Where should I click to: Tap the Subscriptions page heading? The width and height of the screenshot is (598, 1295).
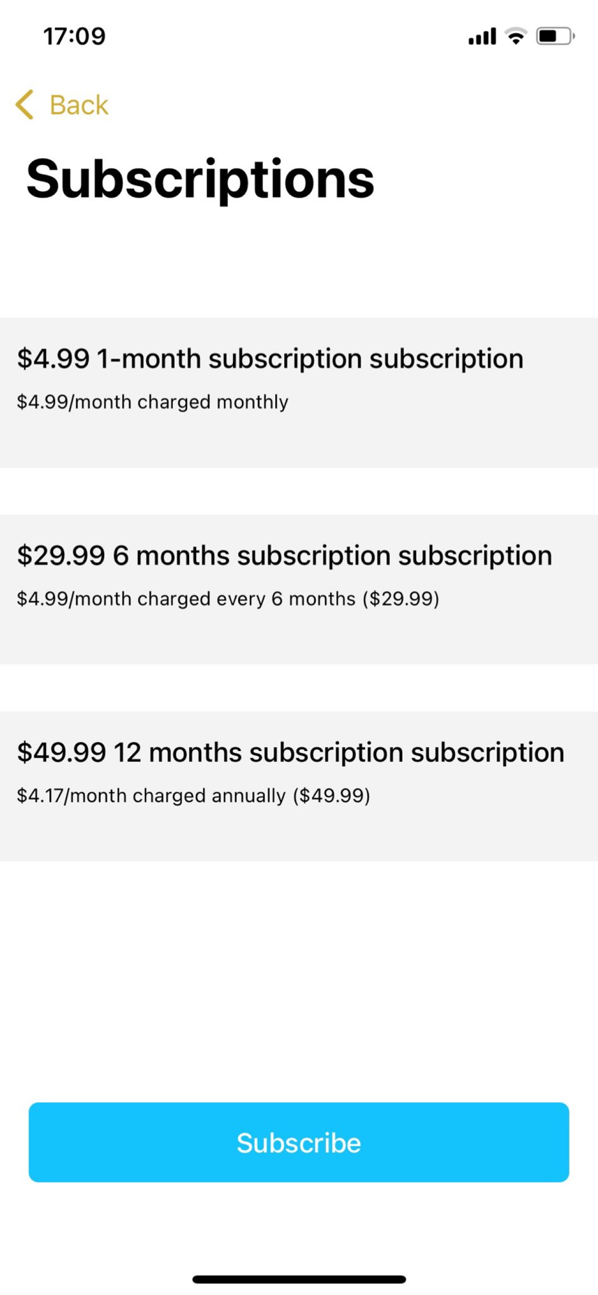tap(200, 179)
